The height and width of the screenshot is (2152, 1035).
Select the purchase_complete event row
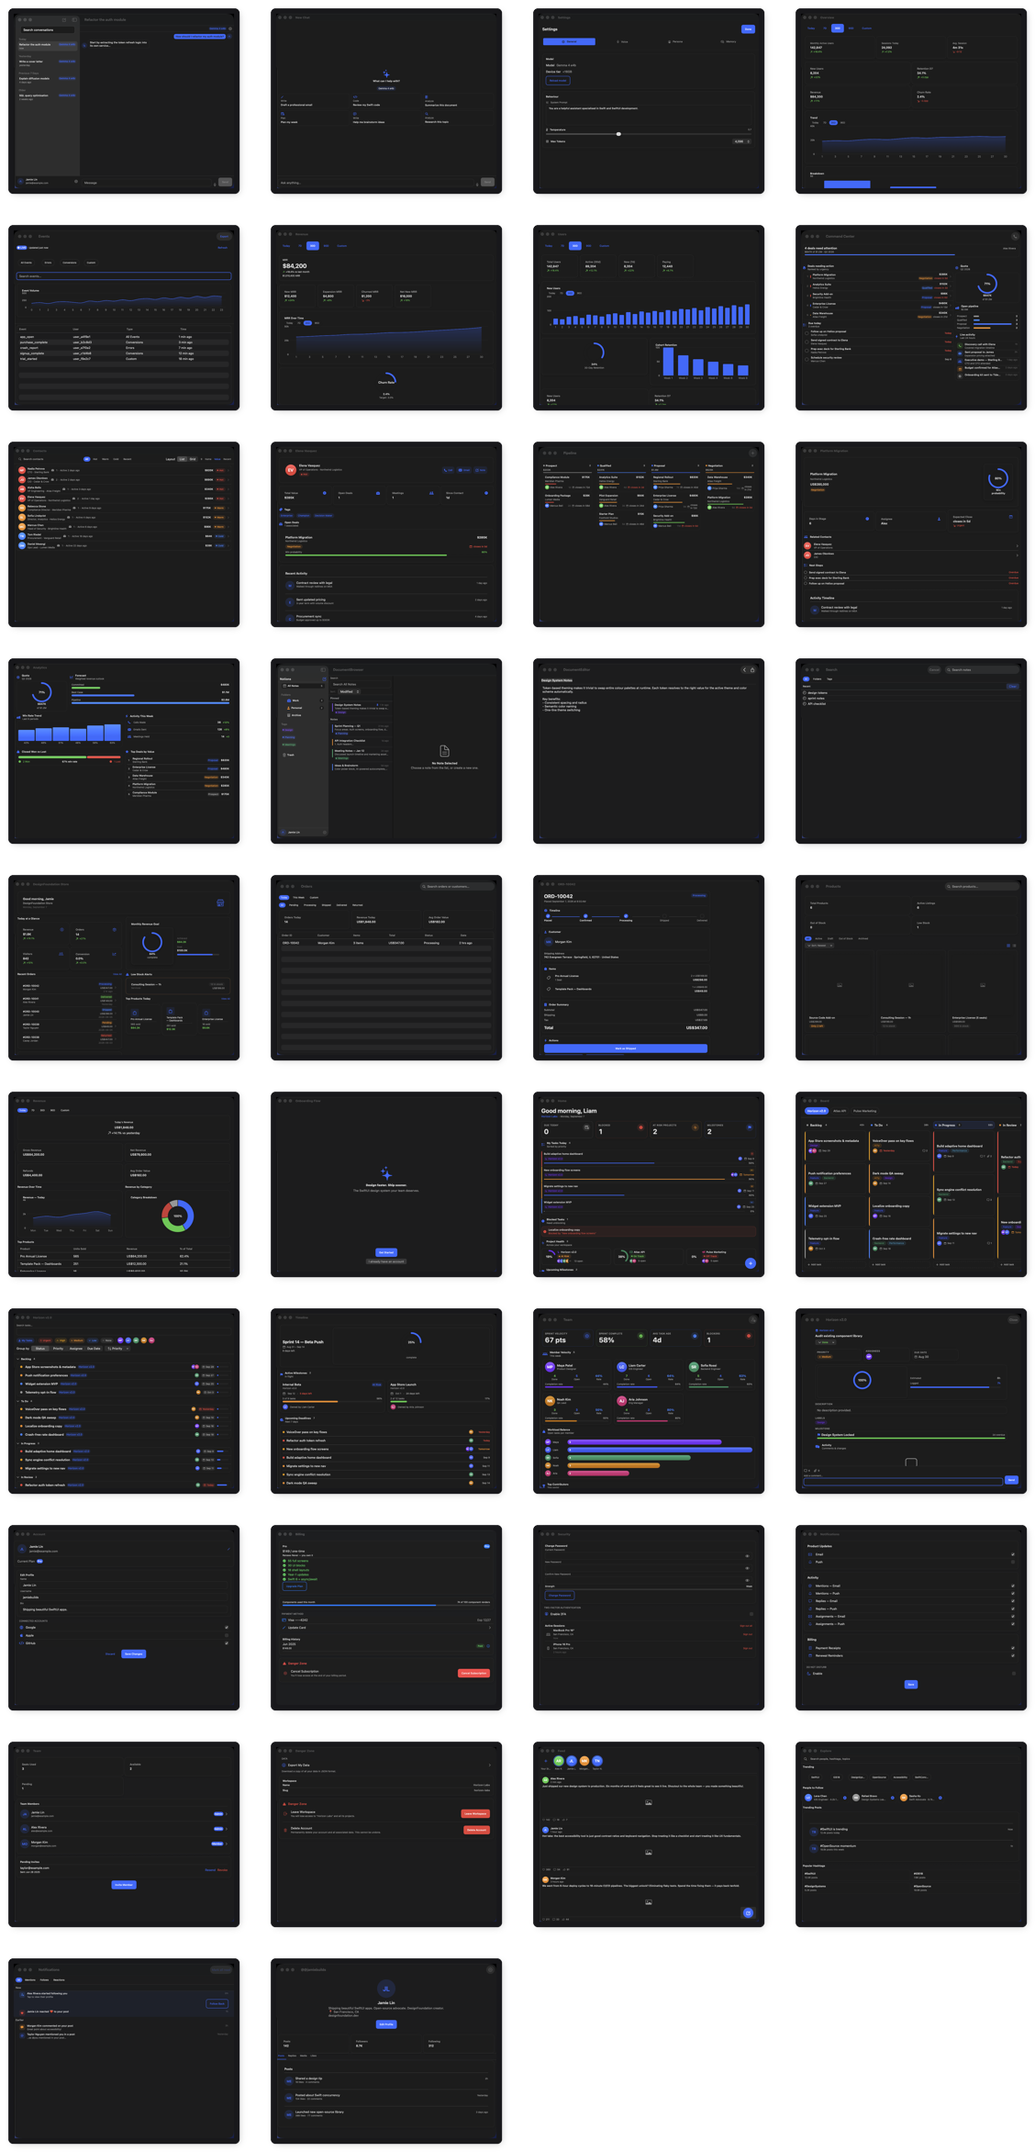tap(124, 342)
